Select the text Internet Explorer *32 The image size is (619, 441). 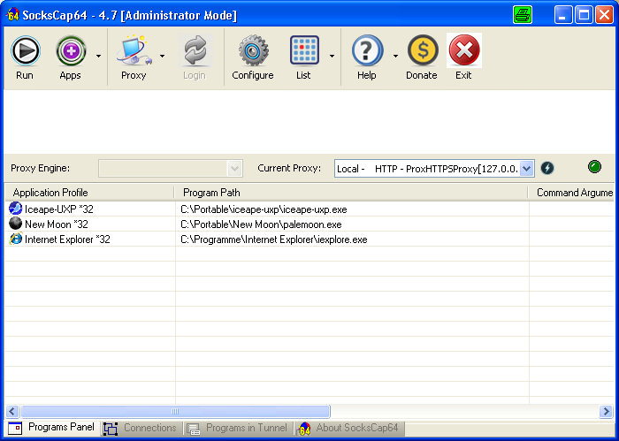67,240
